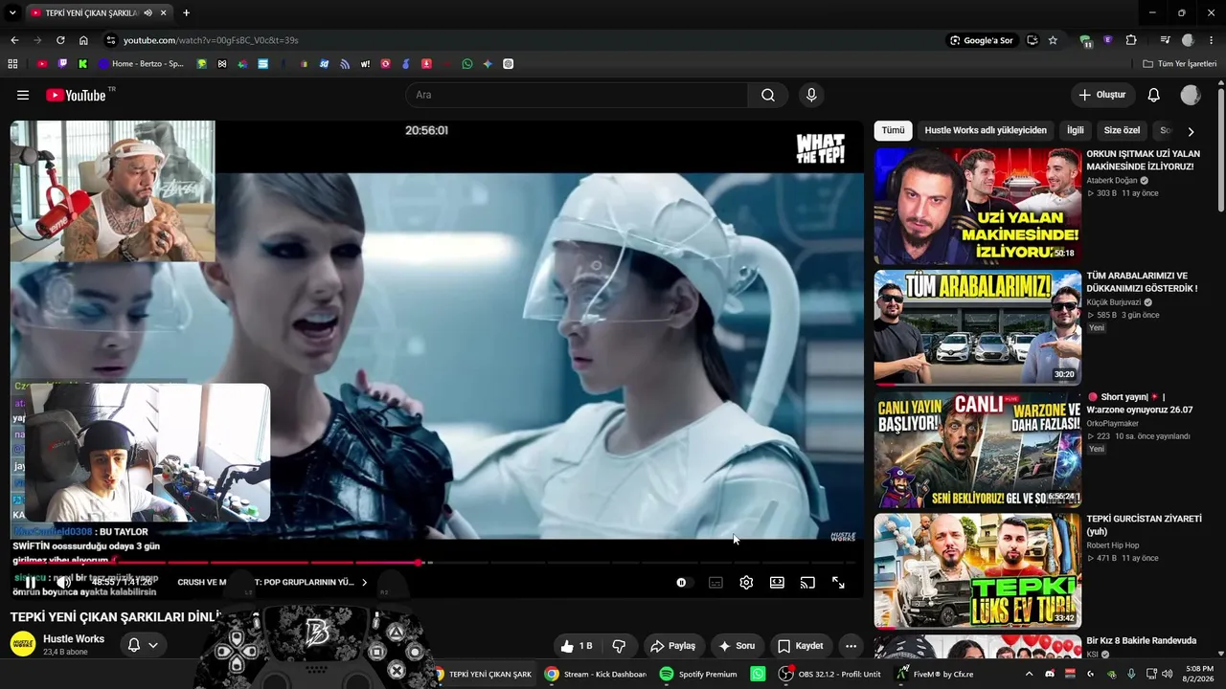Screen dimensions: 1226x689
Task: Mute the video volume
Action: [63, 582]
